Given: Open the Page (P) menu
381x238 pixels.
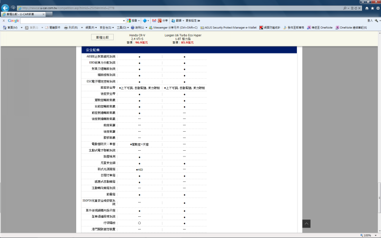Looking at the screenshot, I should (91, 28).
